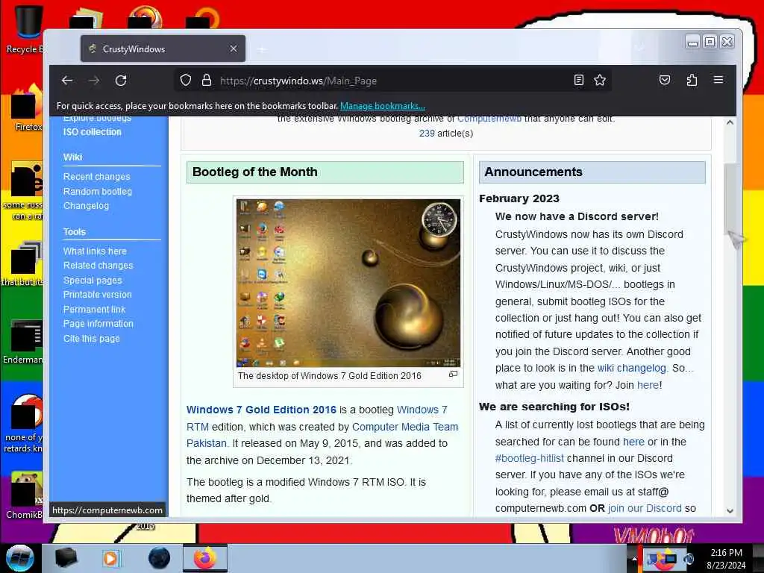Open the black box taskbar icon
Screen dimensions: 764x573
(66, 558)
